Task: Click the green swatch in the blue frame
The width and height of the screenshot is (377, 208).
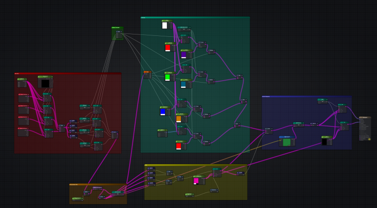Action: point(286,142)
